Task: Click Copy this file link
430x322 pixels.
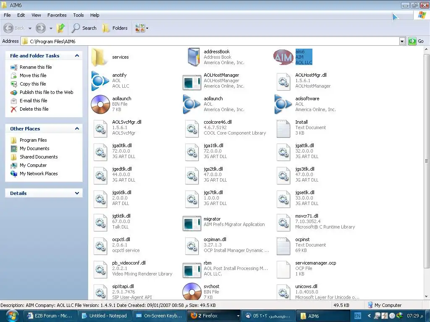Action: pyautogui.click(x=33, y=84)
